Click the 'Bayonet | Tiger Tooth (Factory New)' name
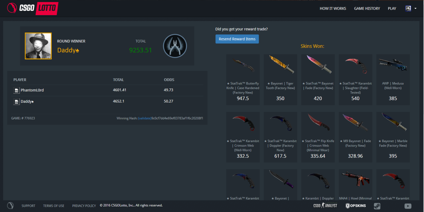The height and width of the screenshot is (212, 424). (280, 86)
